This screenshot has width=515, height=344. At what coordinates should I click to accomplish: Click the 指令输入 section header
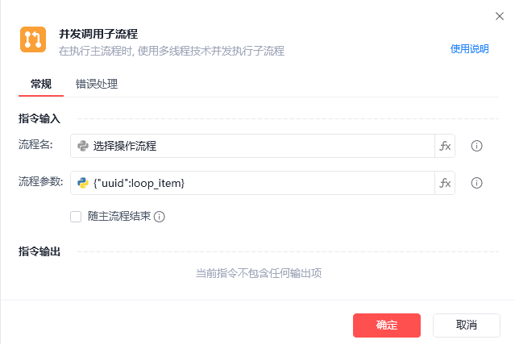[39, 118]
